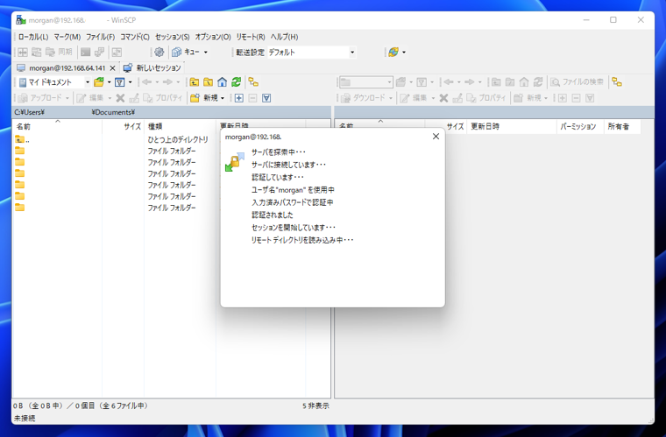Open the transfer settings デフォルト combo box
Viewport: 666px width, 437px height.
point(311,53)
